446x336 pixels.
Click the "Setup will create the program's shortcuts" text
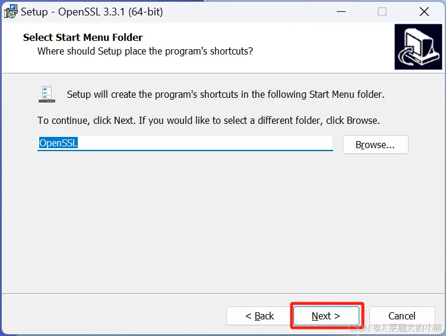[x=226, y=94]
